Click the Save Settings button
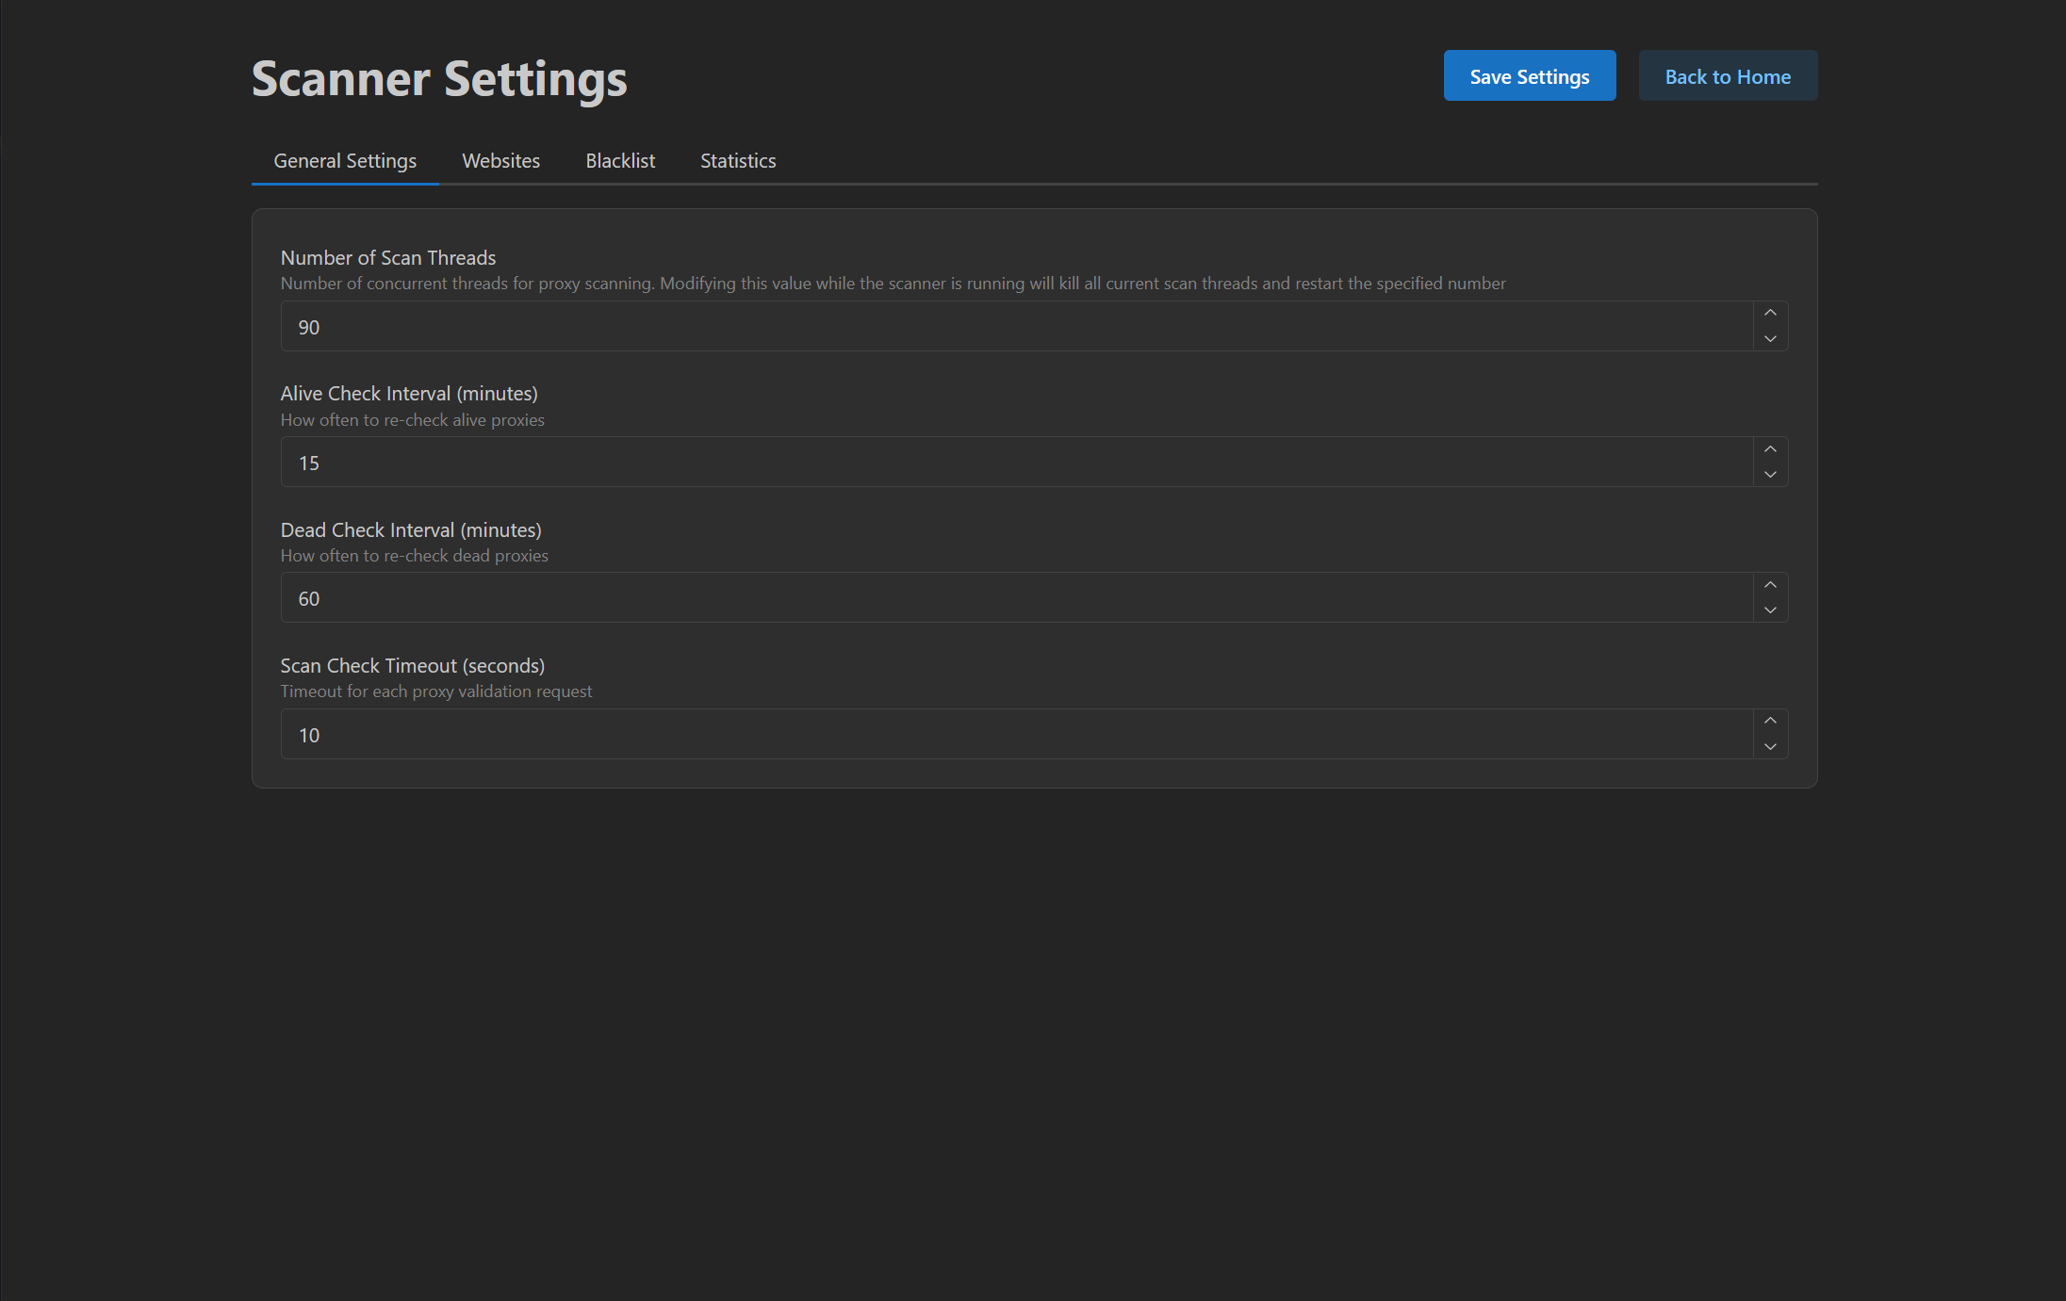This screenshot has width=2066, height=1301. pos(1529,76)
